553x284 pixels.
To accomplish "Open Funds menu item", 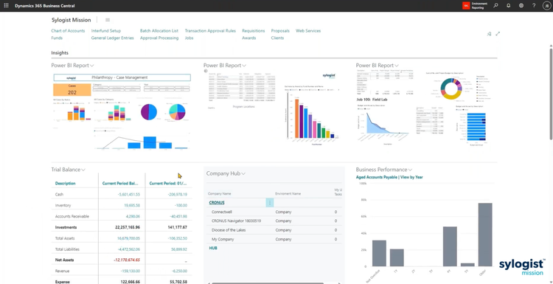I will pos(57,38).
